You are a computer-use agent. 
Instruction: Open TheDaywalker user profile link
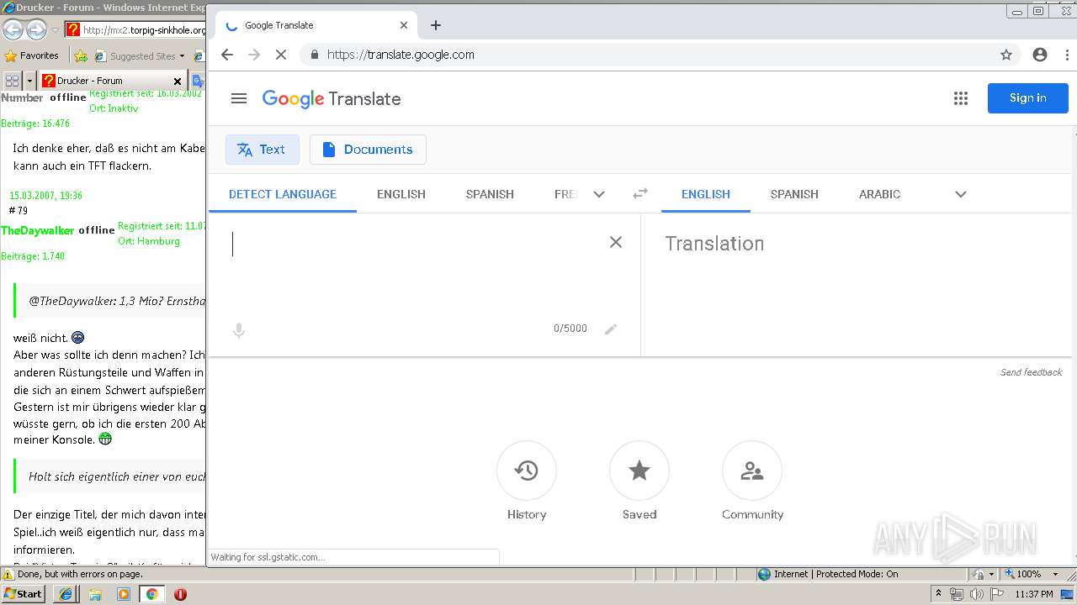[x=38, y=230]
